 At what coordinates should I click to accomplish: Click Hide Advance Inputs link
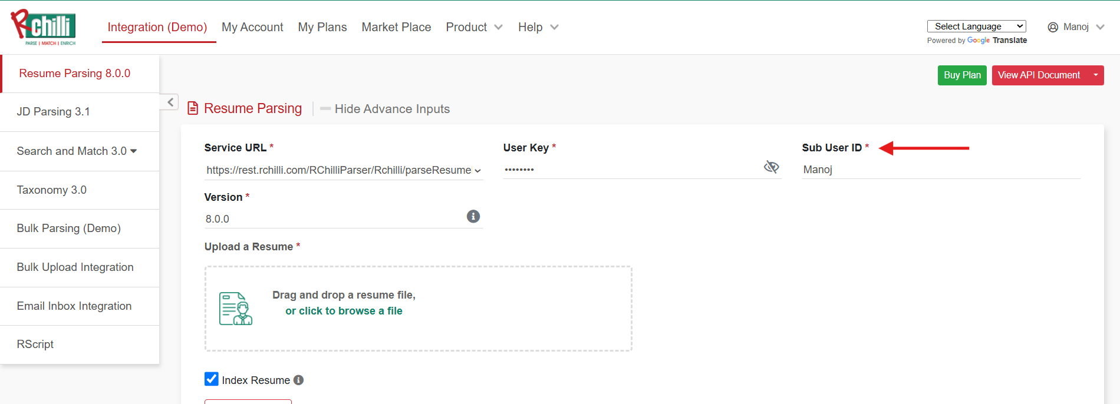(392, 109)
